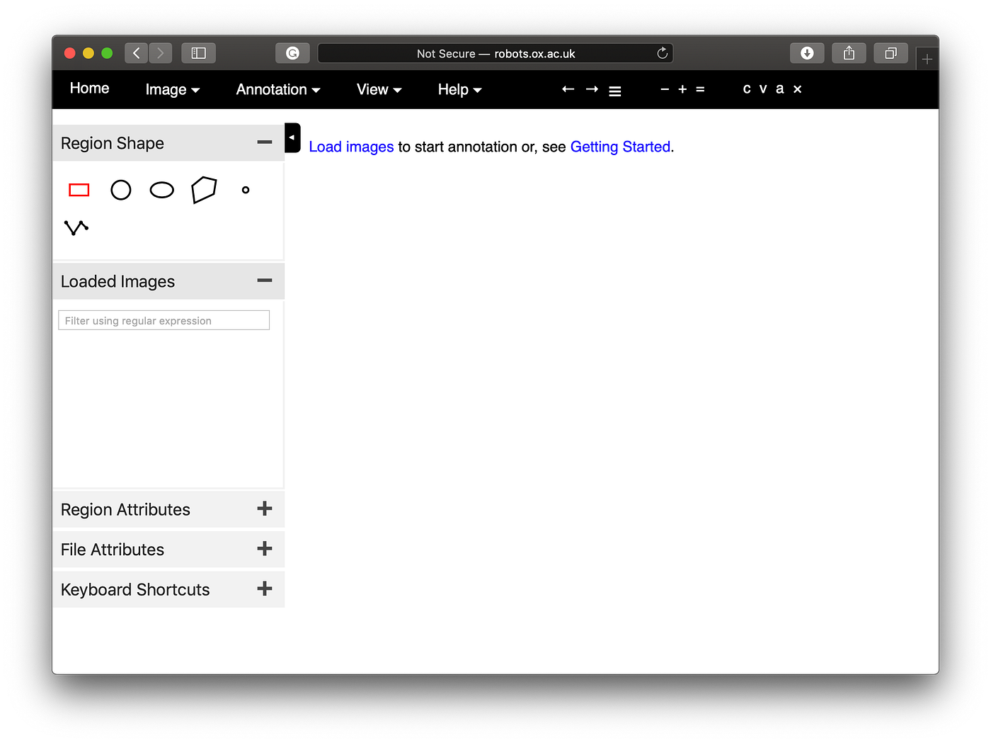Open the Image dropdown menu
The image size is (991, 743).
(x=173, y=89)
